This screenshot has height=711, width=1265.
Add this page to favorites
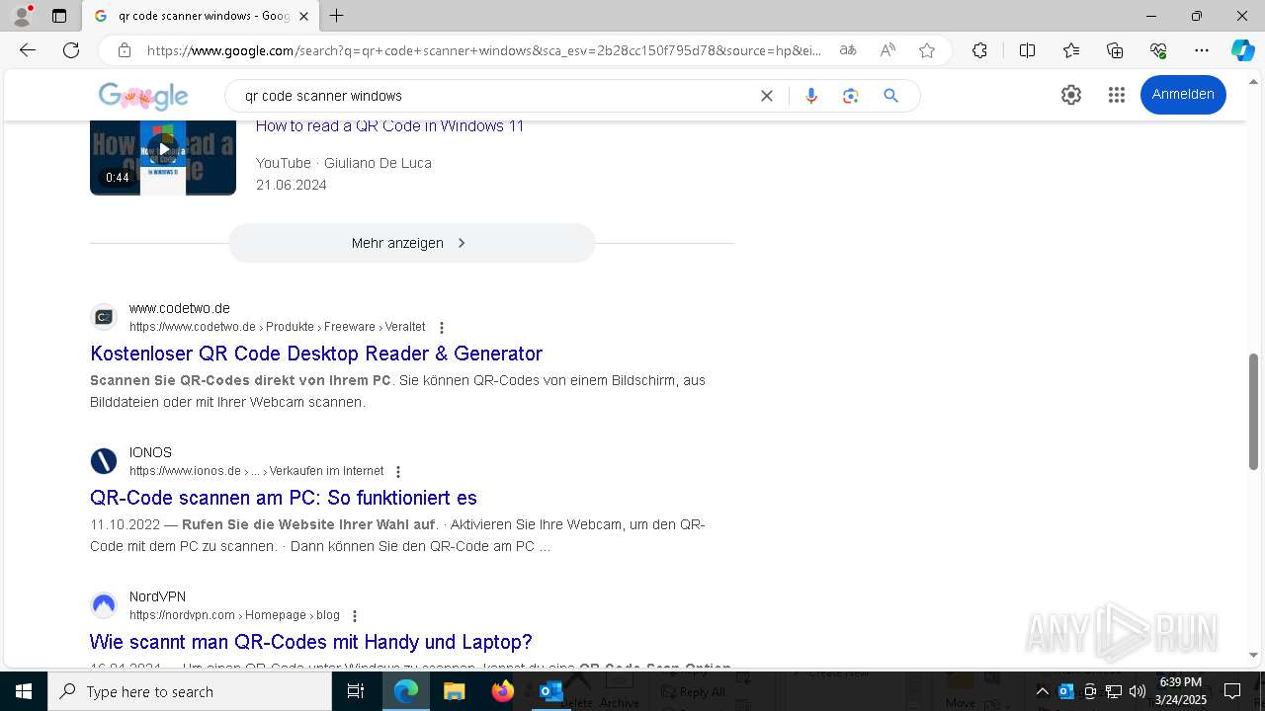[927, 50]
